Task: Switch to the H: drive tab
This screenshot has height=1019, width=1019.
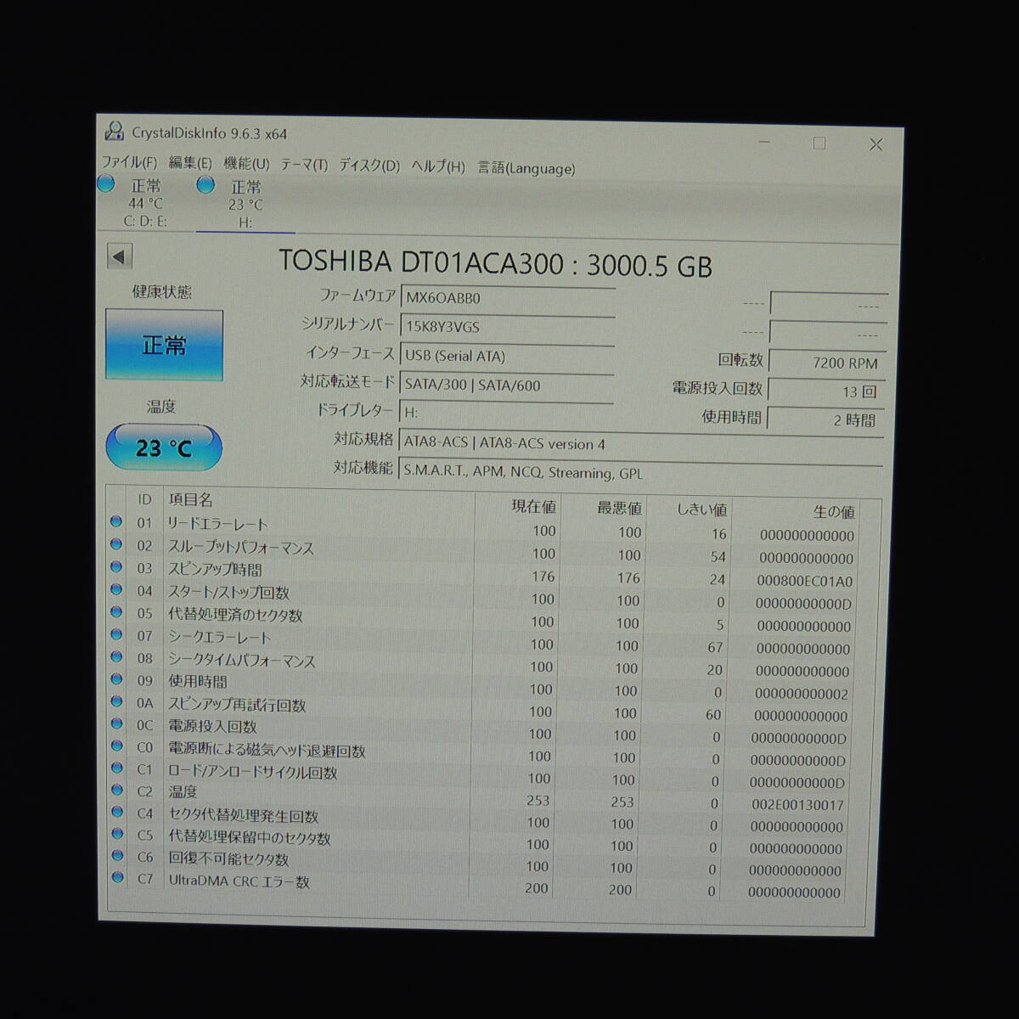Action: pos(245,204)
